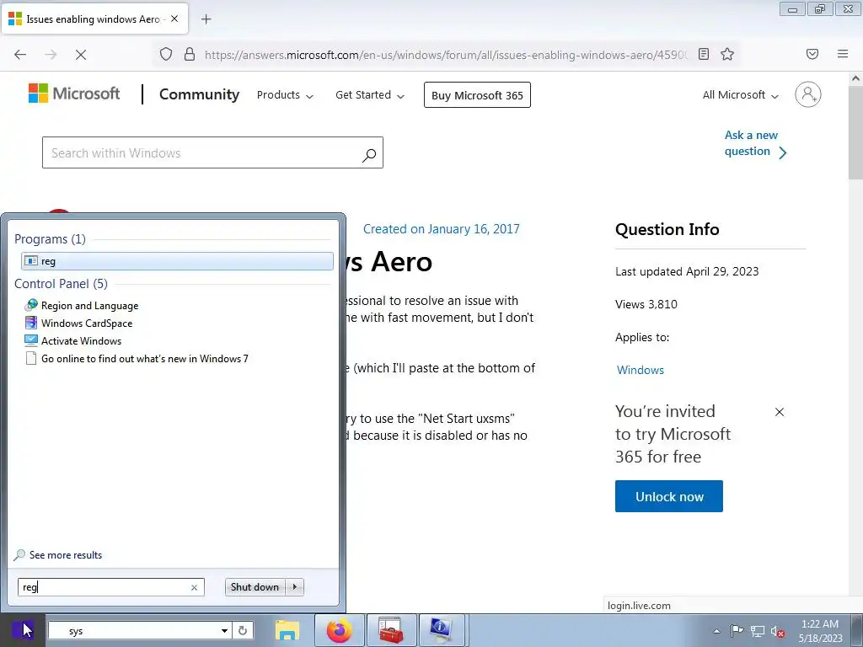Click the page vertical scrollbar thumb
The width and height of the screenshot is (863, 647).
click(x=855, y=133)
